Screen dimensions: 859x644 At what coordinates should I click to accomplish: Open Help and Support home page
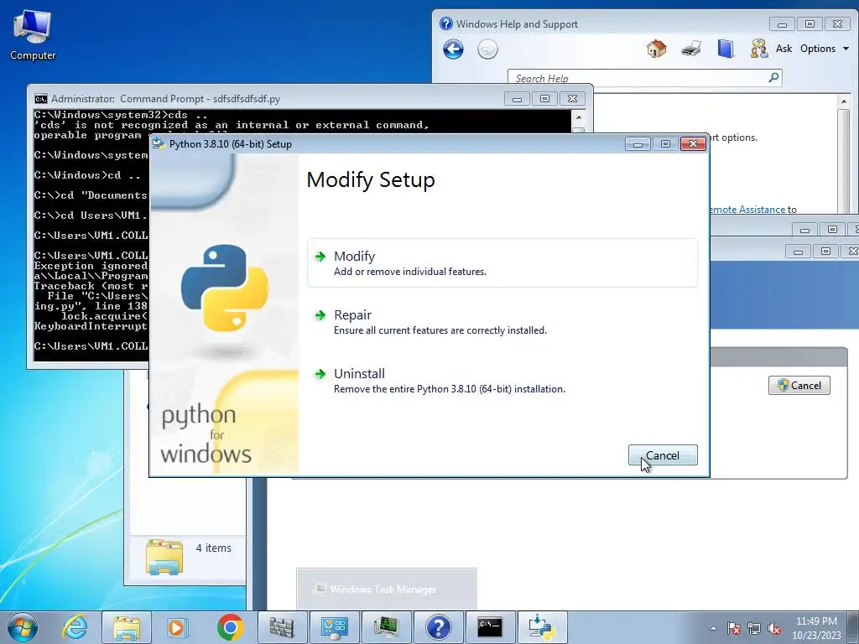coord(656,49)
